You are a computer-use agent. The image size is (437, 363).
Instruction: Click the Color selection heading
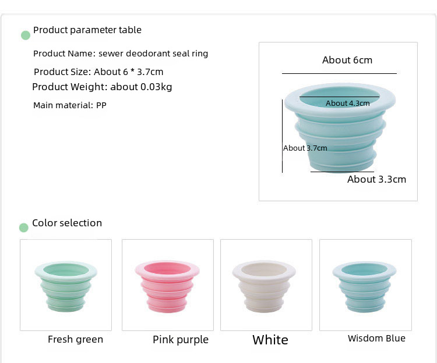(67, 223)
